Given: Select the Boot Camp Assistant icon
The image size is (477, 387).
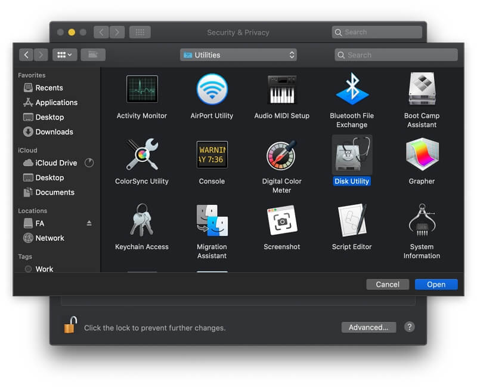Looking at the screenshot, I should [x=422, y=88].
